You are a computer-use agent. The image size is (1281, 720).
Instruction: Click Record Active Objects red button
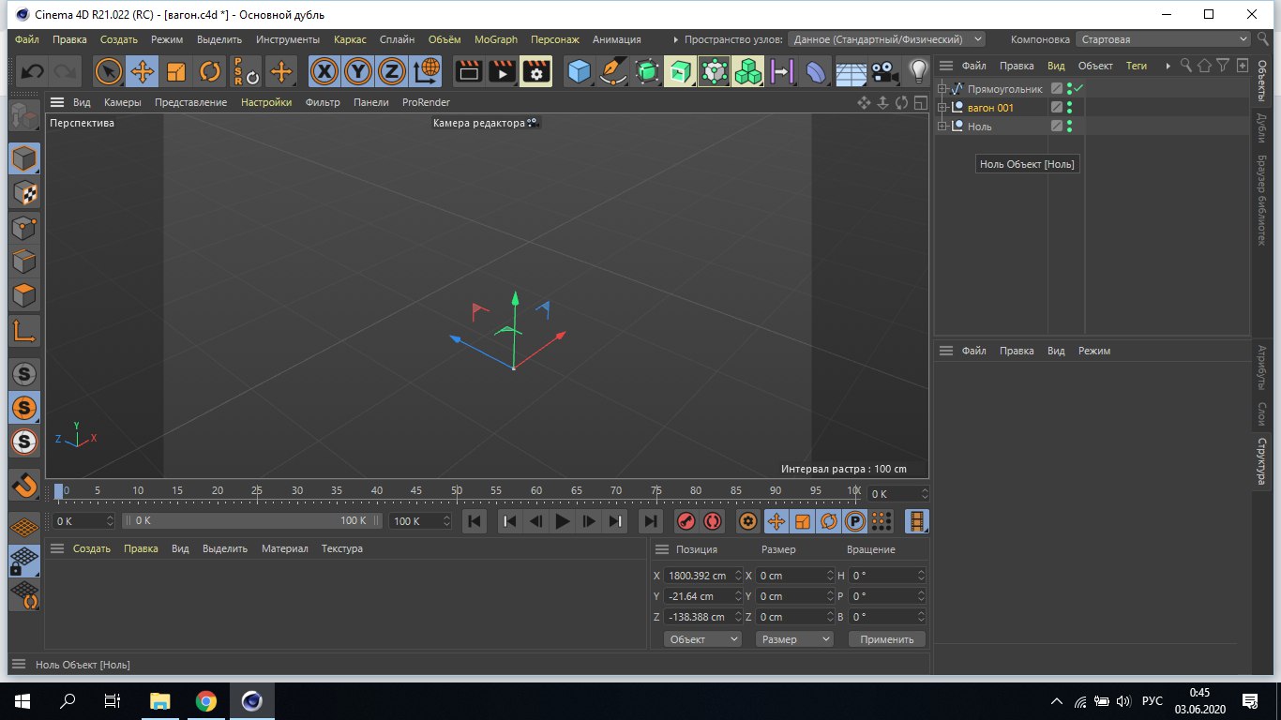coord(686,521)
